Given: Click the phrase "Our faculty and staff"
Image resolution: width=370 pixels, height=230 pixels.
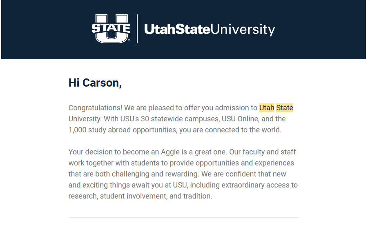Looking at the screenshot, I should (263, 152).
